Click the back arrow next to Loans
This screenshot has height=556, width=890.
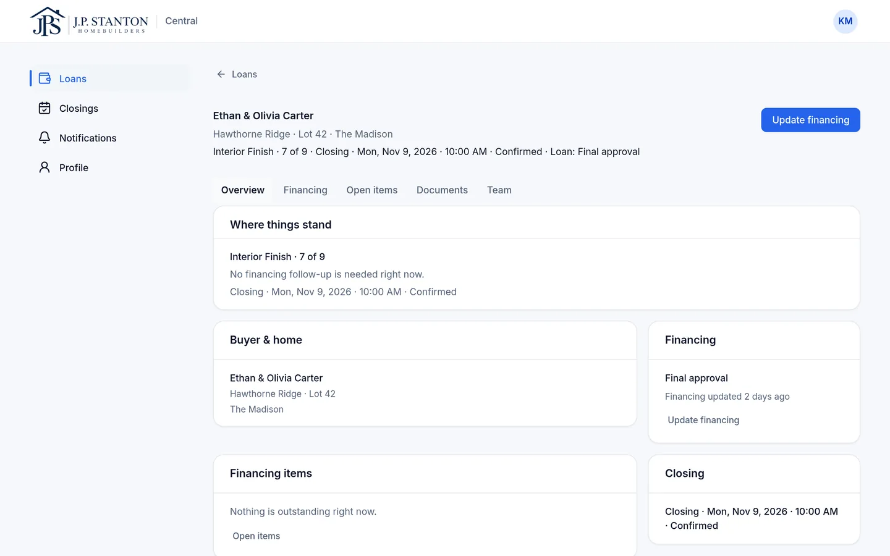tap(221, 74)
